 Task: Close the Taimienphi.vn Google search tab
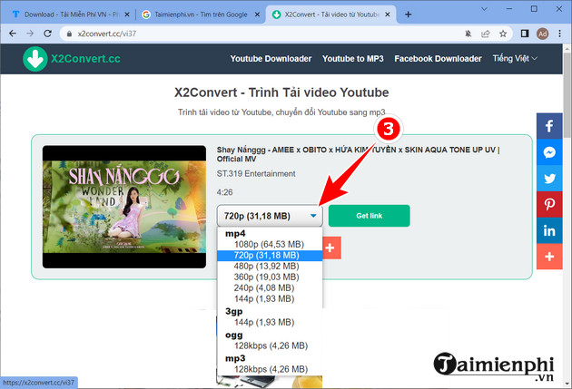[x=257, y=15]
